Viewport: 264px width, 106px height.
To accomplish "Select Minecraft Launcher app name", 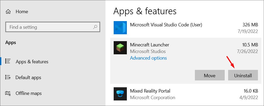I will pyautogui.click(x=150, y=45).
